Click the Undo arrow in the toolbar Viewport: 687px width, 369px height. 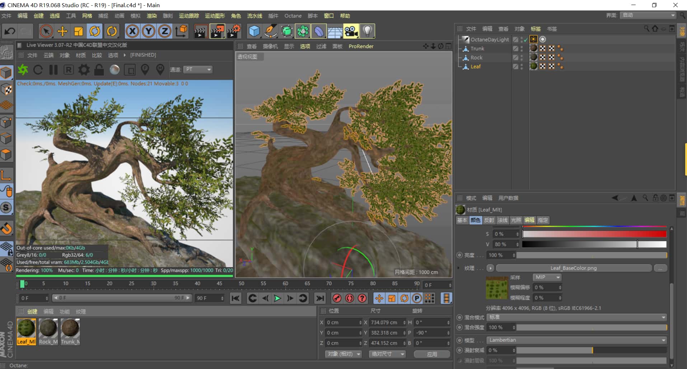coord(10,31)
